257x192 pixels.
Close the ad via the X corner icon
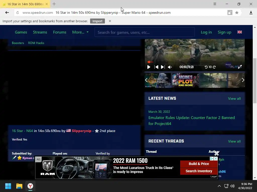(216, 158)
